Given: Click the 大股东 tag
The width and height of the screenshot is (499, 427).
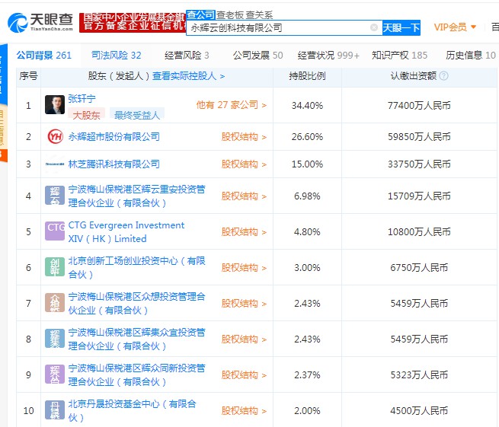Looking at the screenshot, I should click(86, 115).
